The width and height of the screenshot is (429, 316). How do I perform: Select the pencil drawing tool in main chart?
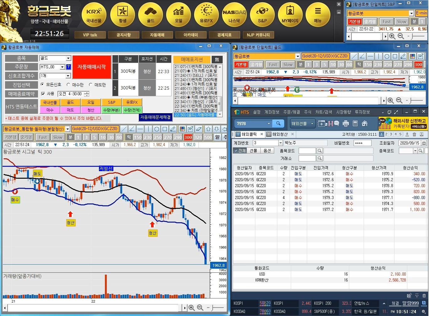173,129
